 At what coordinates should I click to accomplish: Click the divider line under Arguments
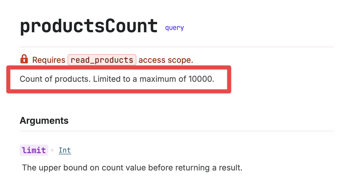pyautogui.click(x=177, y=131)
